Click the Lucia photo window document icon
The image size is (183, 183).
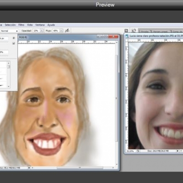coord(127,36)
